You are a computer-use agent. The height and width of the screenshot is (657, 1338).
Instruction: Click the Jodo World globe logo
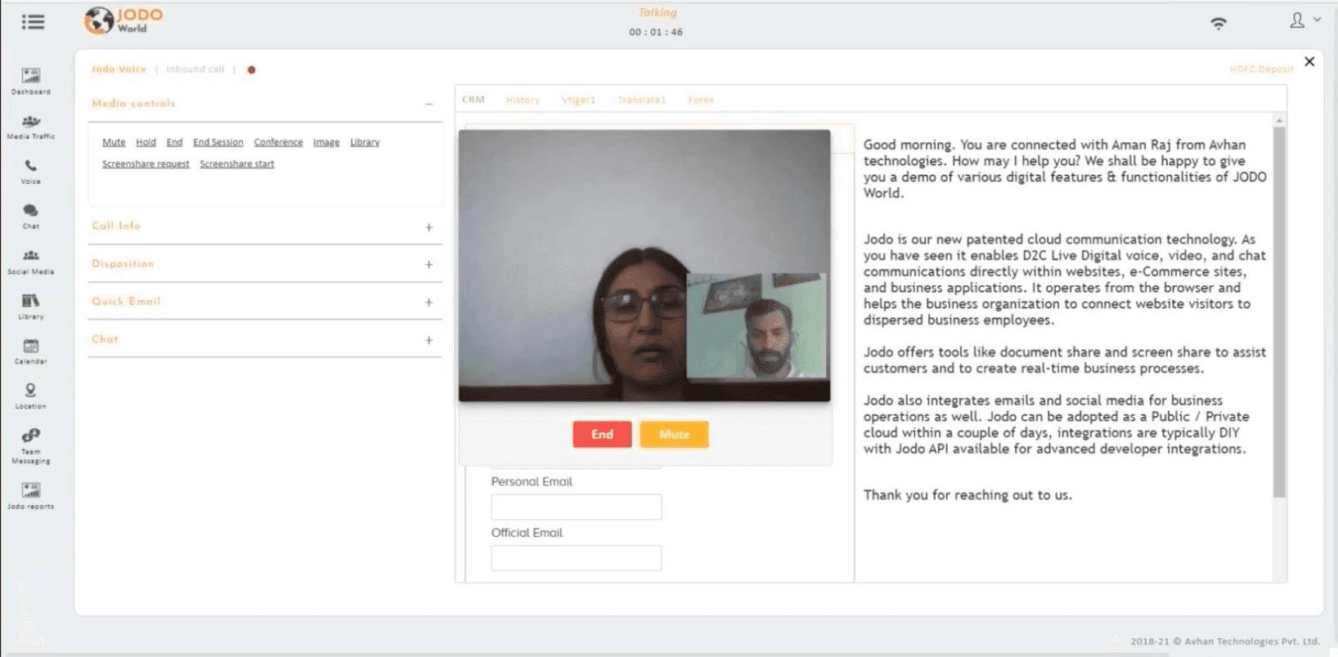98,20
